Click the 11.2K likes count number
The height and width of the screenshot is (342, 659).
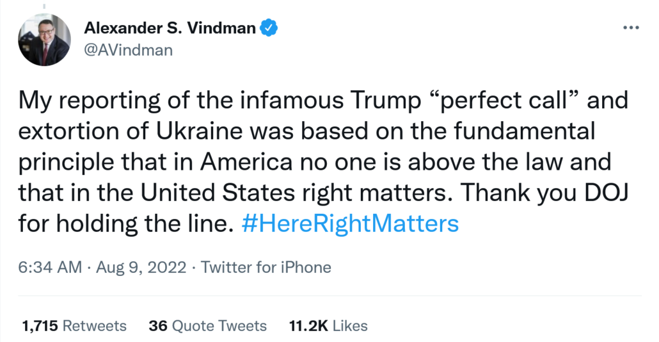pos(308,325)
